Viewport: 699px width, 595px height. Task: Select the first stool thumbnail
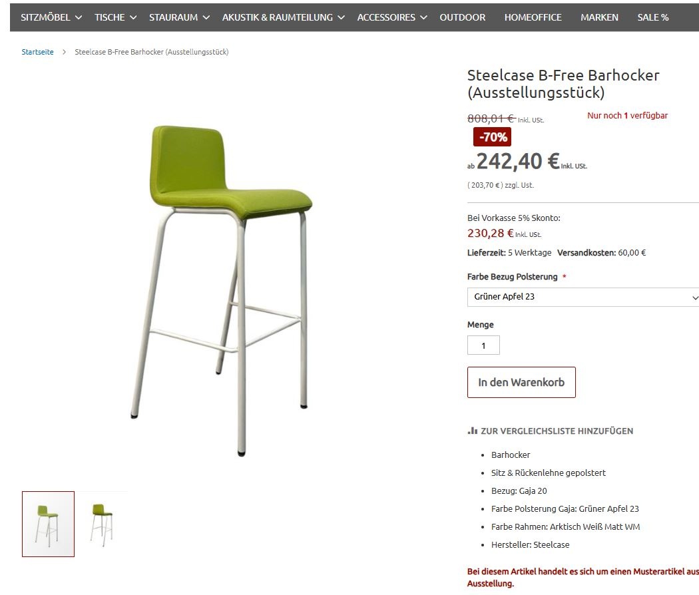(48, 524)
